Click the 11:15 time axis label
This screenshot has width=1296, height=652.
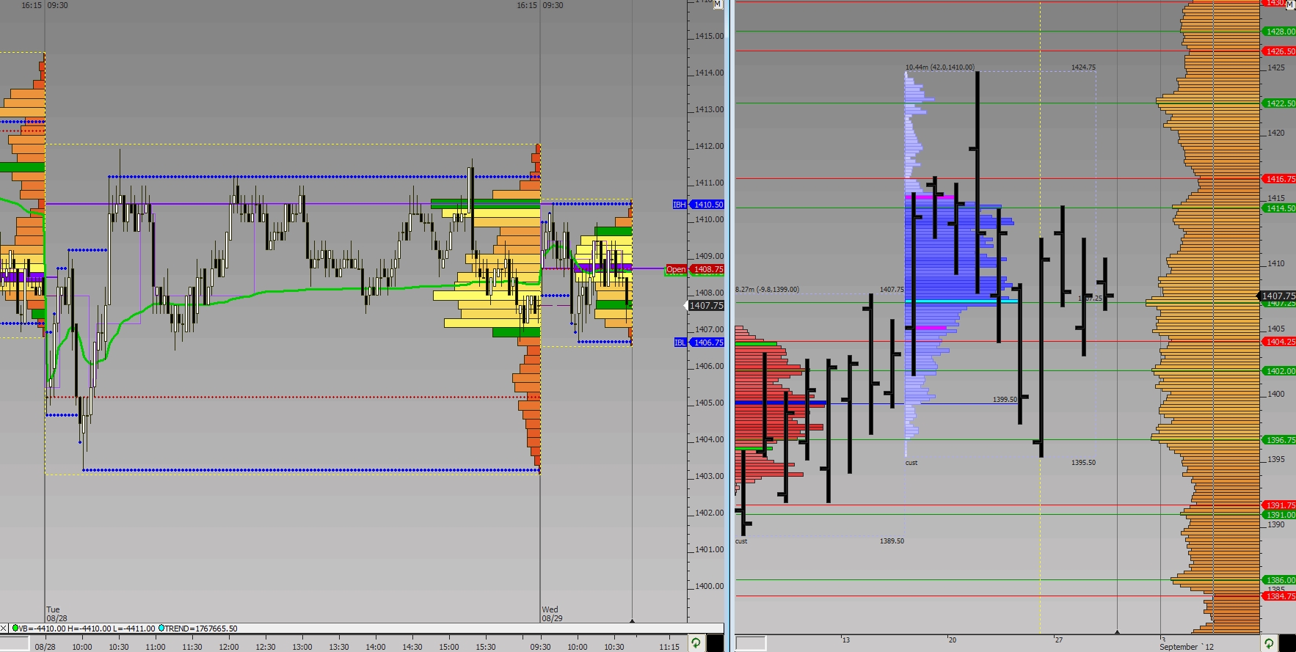[669, 647]
